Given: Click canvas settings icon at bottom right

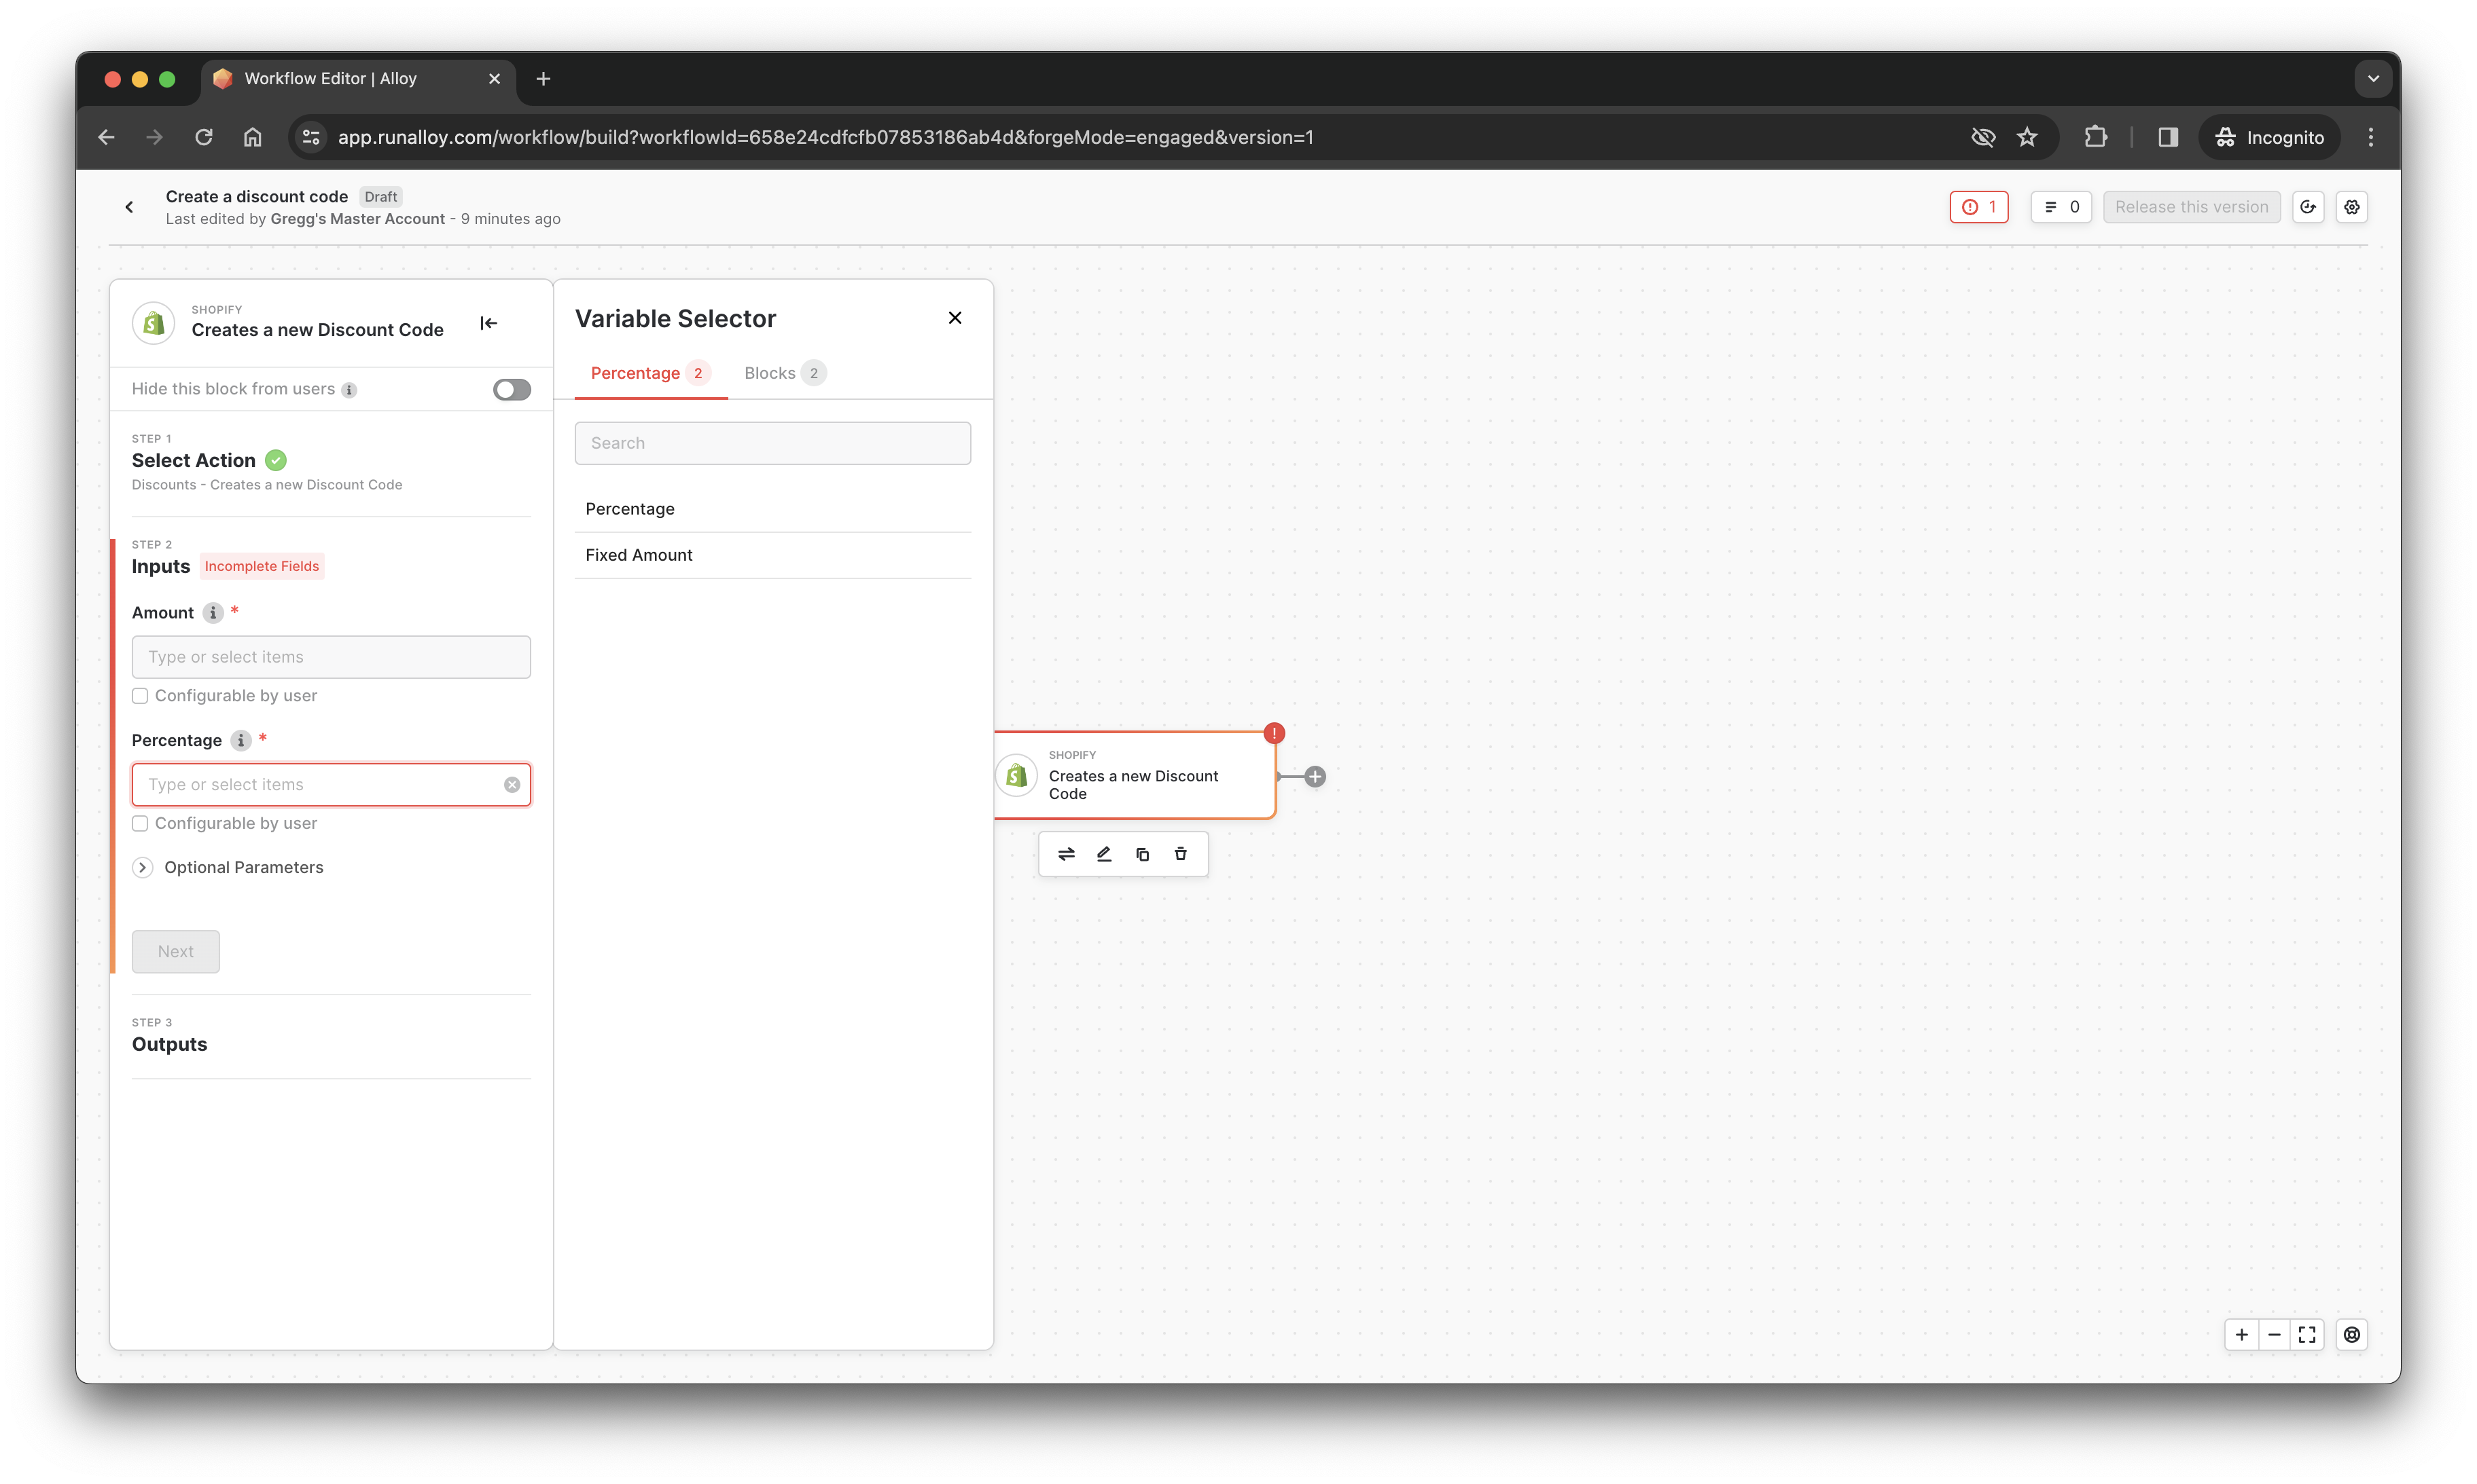Looking at the screenshot, I should [x=2351, y=1335].
